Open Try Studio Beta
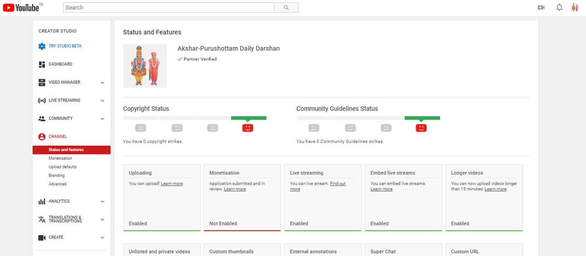The width and height of the screenshot is (586, 256). 65,46
